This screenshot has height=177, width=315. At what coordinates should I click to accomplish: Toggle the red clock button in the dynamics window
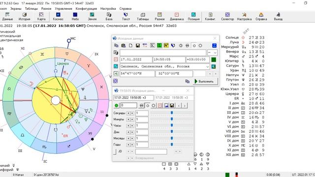[x=160, y=106]
